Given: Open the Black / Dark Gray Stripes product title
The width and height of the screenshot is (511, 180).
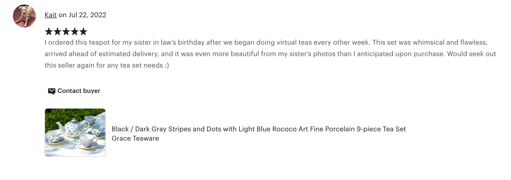Looking at the screenshot, I should coord(259,129).
